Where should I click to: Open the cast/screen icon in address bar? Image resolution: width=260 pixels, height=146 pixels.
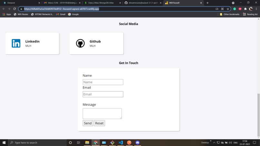click(217, 9)
